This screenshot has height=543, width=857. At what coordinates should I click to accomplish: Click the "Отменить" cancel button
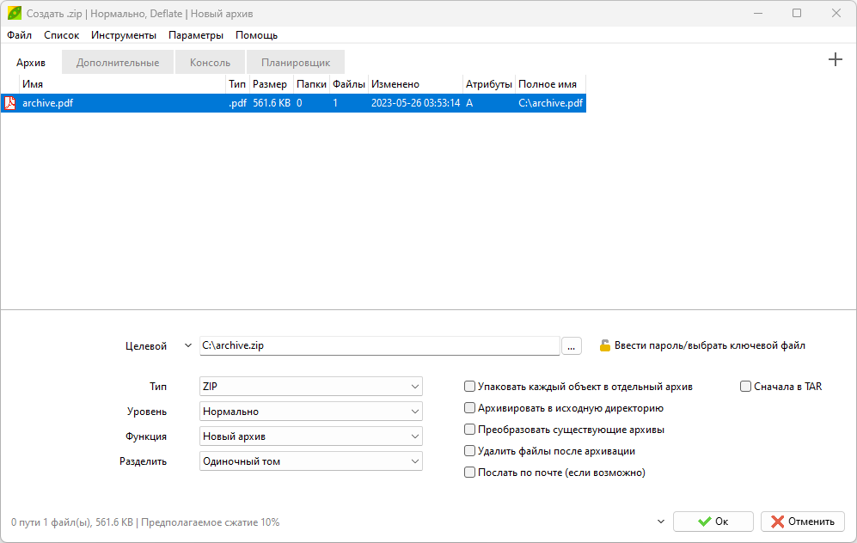click(x=802, y=522)
